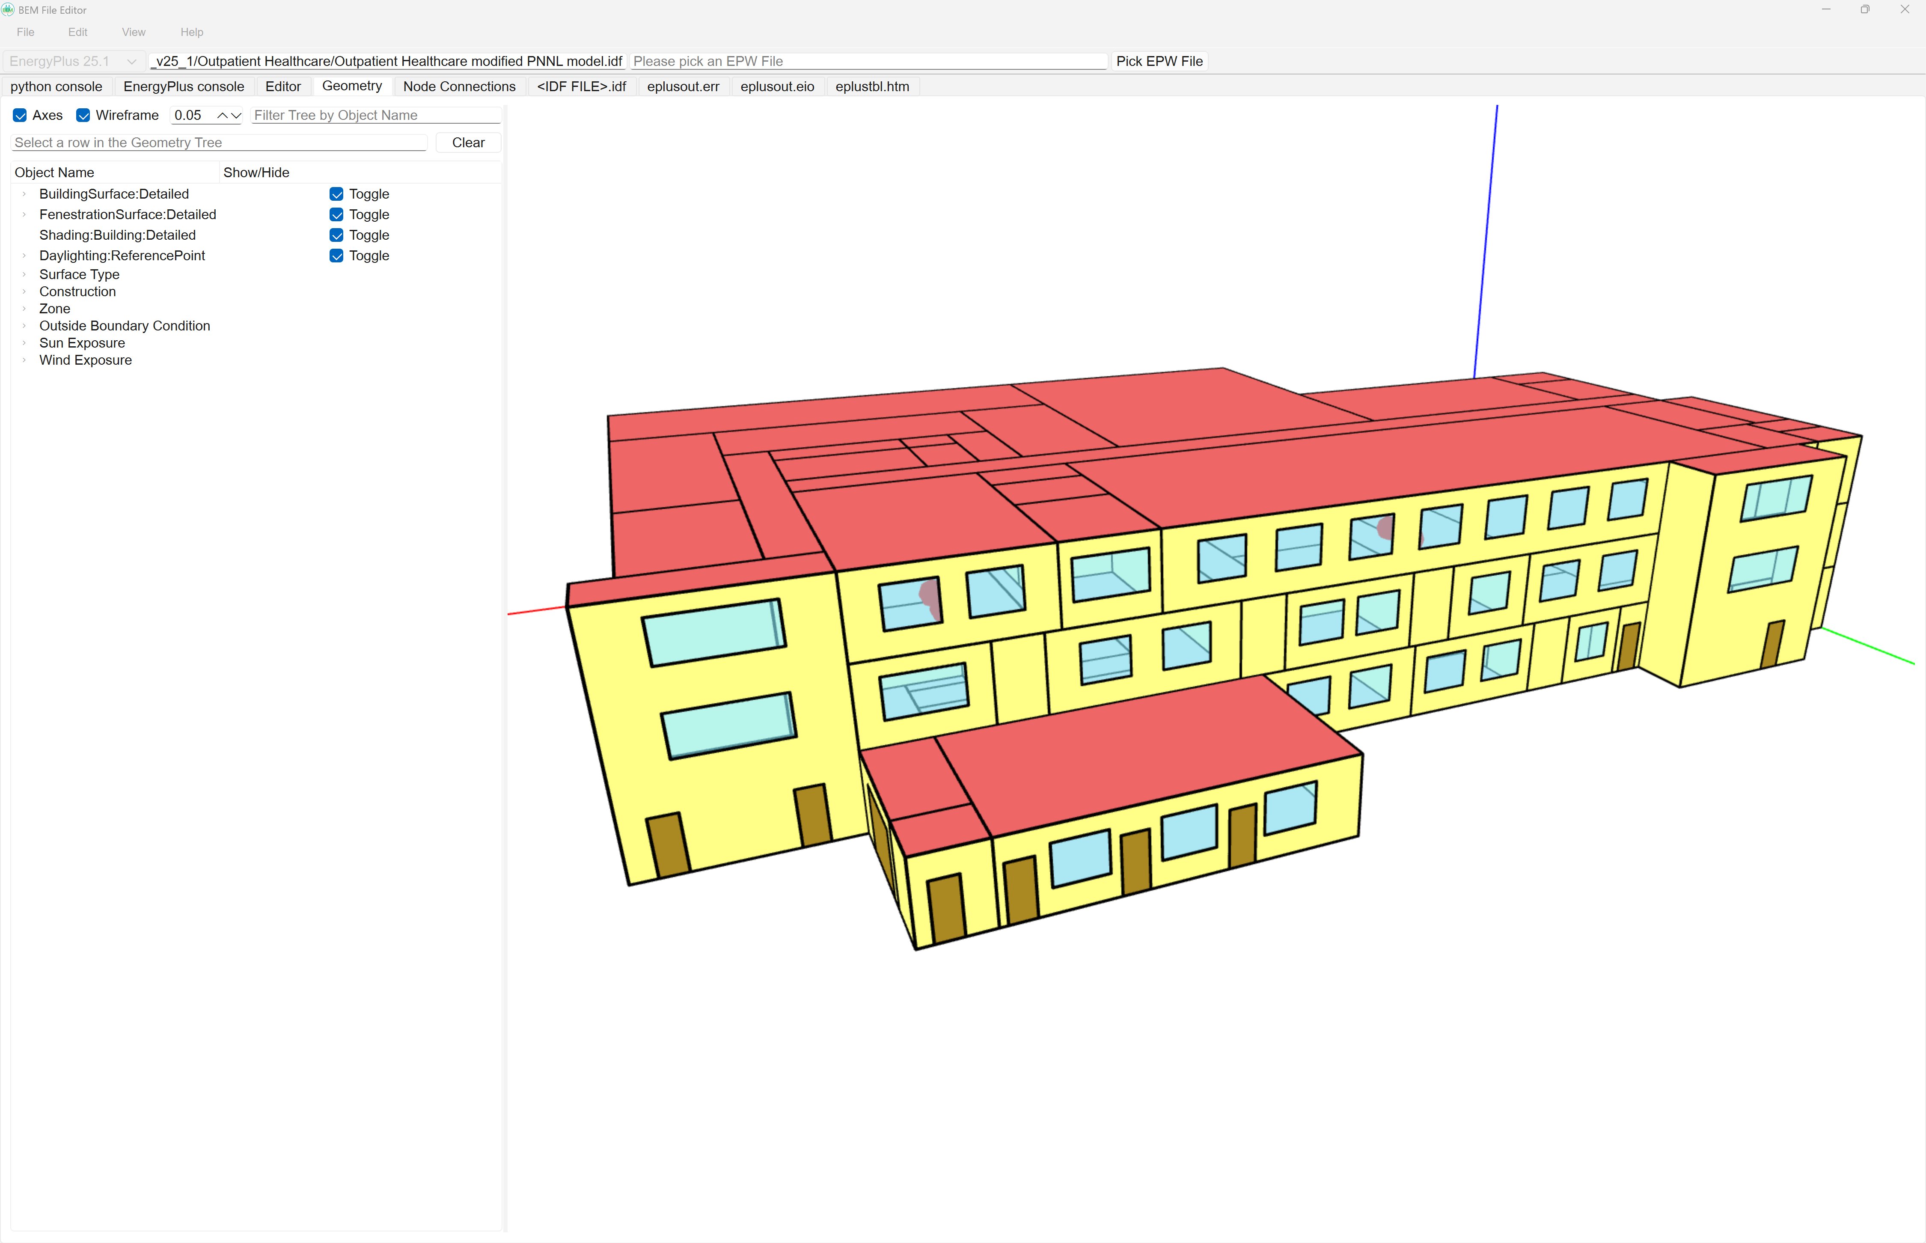Open the View menu
The width and height of the screenshot is (1926, 1243).
coord(134,32)
